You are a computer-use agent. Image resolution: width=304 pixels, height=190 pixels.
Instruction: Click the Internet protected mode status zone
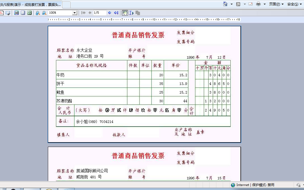[x=252, y=185]
